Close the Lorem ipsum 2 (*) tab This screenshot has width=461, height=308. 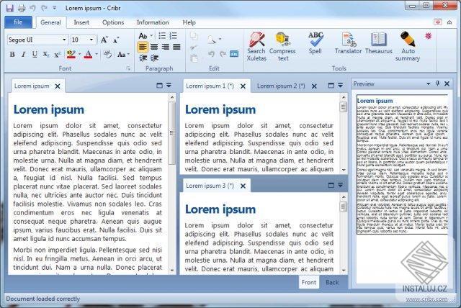point(314,86)
